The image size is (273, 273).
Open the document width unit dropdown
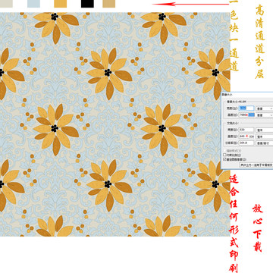tap(265, 130)
